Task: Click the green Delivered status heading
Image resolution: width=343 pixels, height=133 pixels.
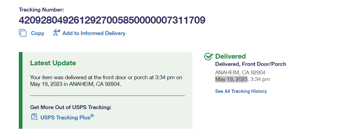Action: tap(230, 56)
